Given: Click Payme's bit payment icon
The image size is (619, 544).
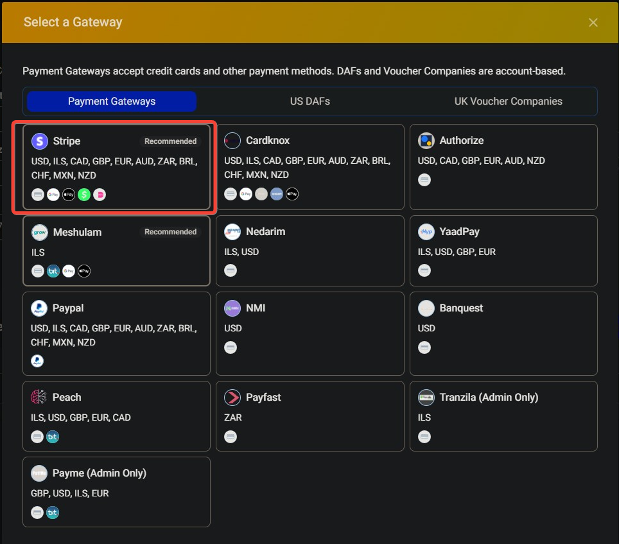Looking at the screenshot, I should (x=53, y=513).
